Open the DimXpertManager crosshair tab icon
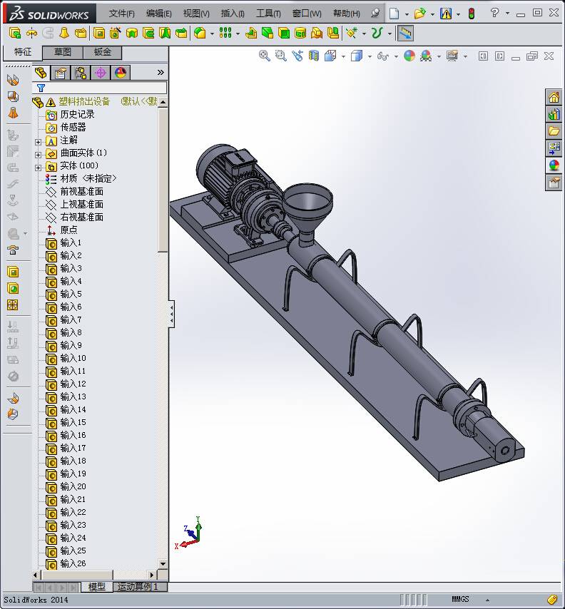This screenshot has width=565, height=609. click(101, 73)
